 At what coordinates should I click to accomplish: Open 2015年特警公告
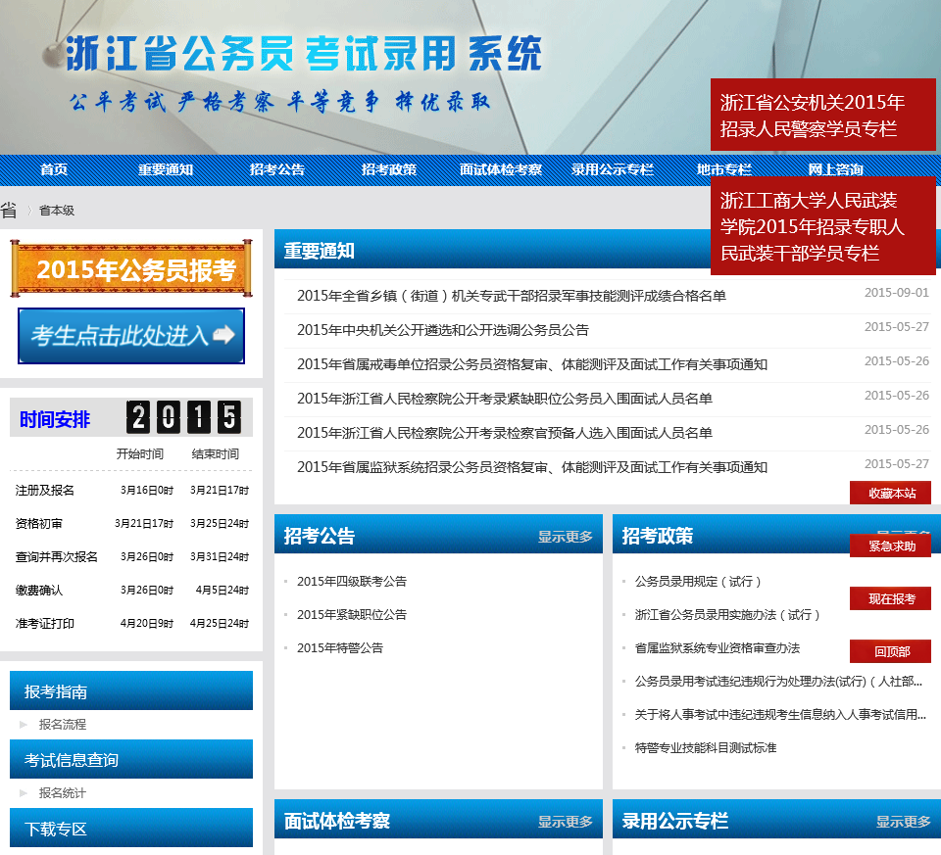pos(340,648)
